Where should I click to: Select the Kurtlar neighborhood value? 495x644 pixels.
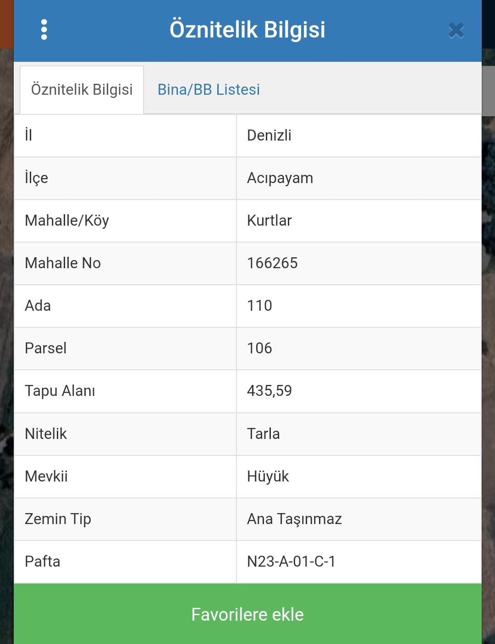[x=269, y=221]
